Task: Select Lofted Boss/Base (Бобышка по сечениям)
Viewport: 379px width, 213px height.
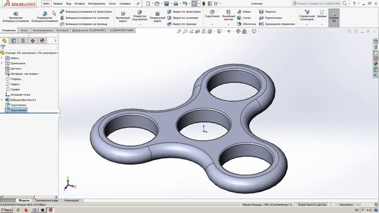Action: (x=85, y=18)
